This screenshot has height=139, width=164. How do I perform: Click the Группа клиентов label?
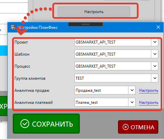[x=30, y=78]
